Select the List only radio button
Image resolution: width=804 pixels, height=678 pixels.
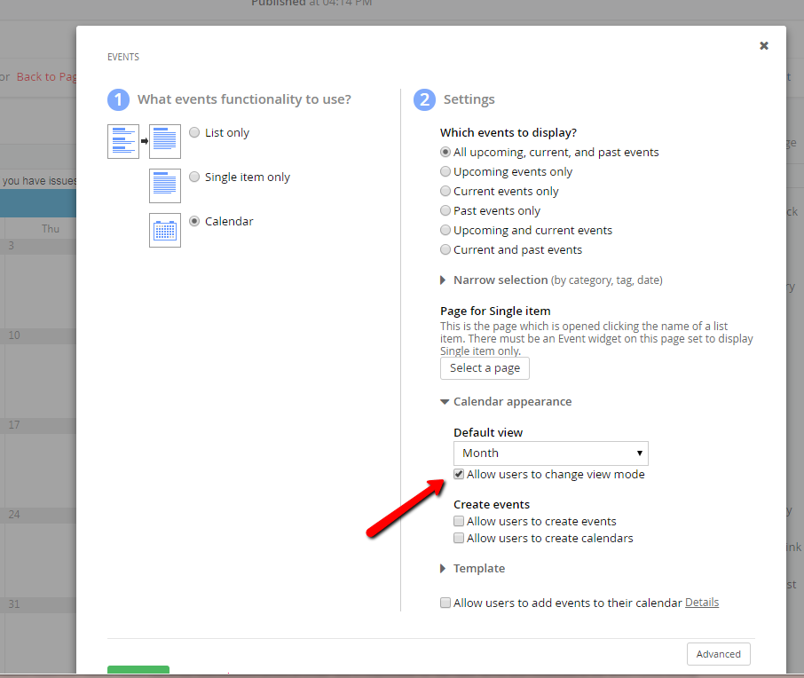point(194,132)
